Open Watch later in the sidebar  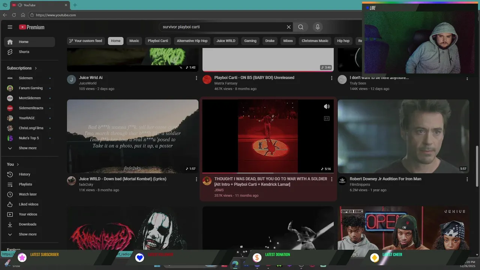point(30,194)
